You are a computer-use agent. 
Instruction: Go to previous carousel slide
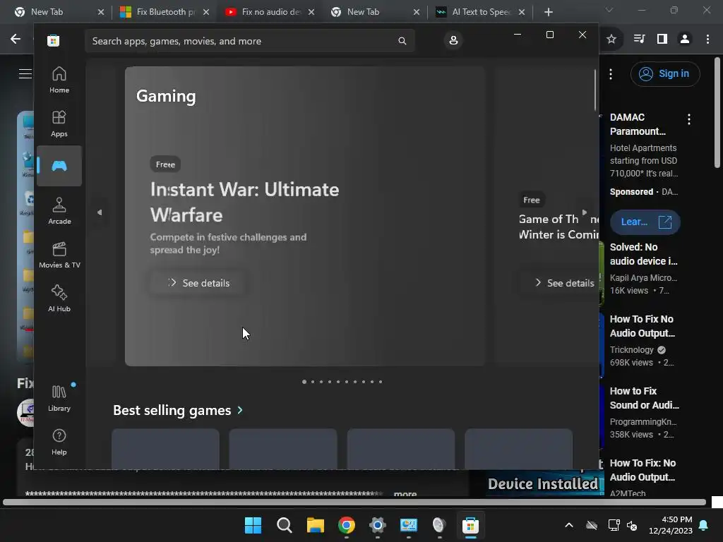point(100,212)
